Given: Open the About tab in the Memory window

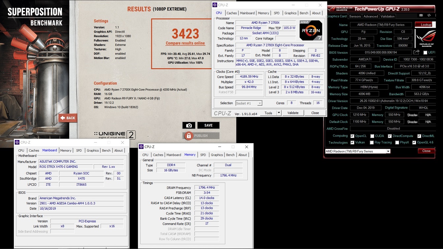Looking at the screenshot, I should point(243,155).
